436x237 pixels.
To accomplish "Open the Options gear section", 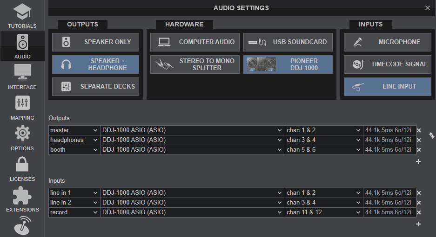I will [22, 138].
